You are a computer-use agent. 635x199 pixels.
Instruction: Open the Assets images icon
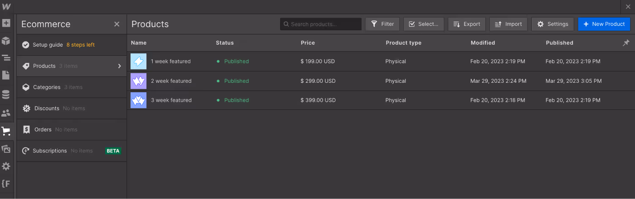[6, 149]
